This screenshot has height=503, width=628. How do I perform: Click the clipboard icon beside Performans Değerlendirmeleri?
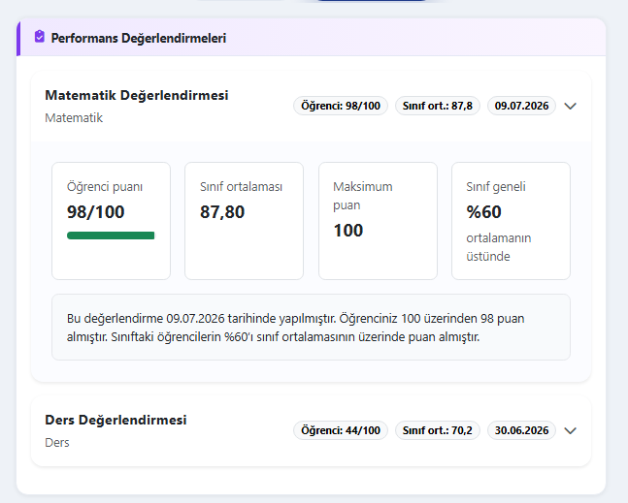[39, 37]
